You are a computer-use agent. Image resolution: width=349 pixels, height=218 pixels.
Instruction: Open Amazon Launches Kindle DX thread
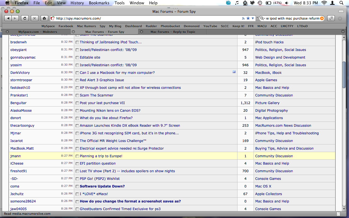point(130,126)
